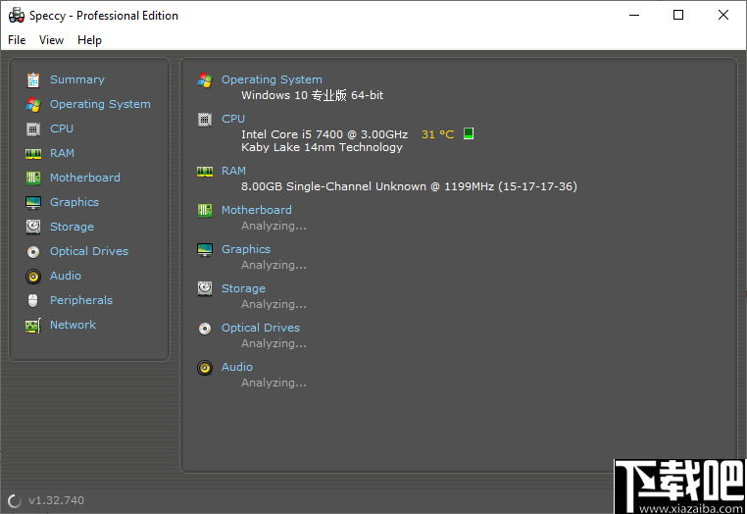Switch to the CPU sidebar section
The height and width of the screenshot is (514, 747).
point(62,128)
